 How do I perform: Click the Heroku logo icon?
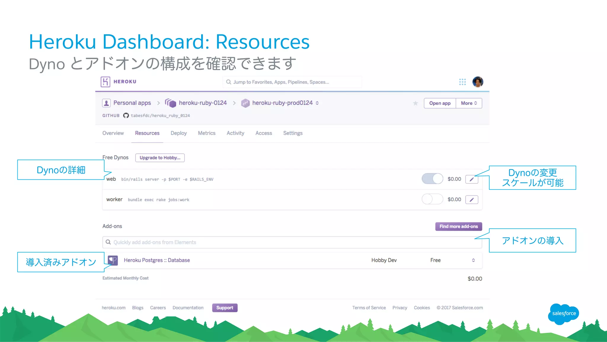click(105, 82)
